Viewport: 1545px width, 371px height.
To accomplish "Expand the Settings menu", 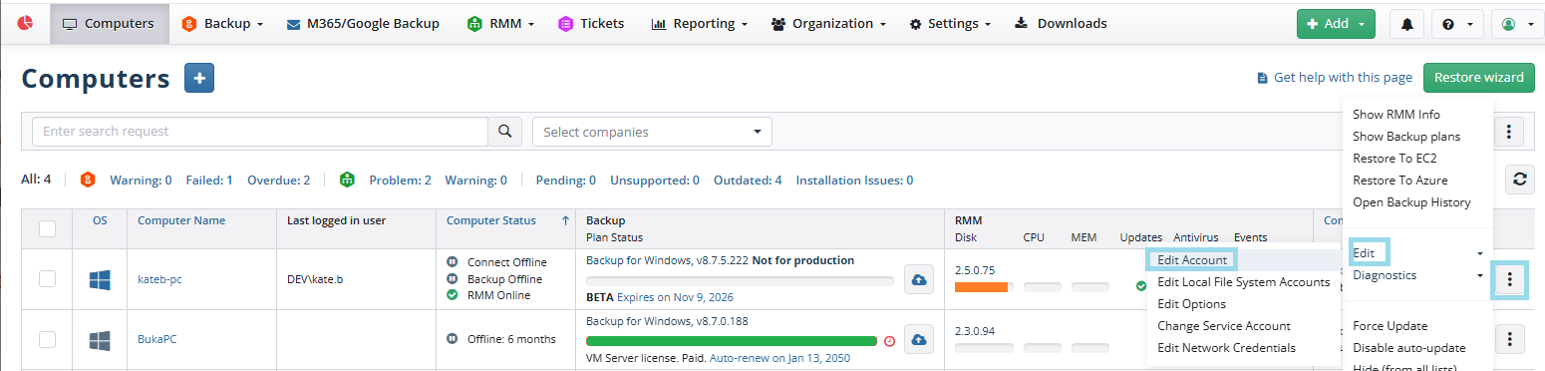I will coord(950,23).
